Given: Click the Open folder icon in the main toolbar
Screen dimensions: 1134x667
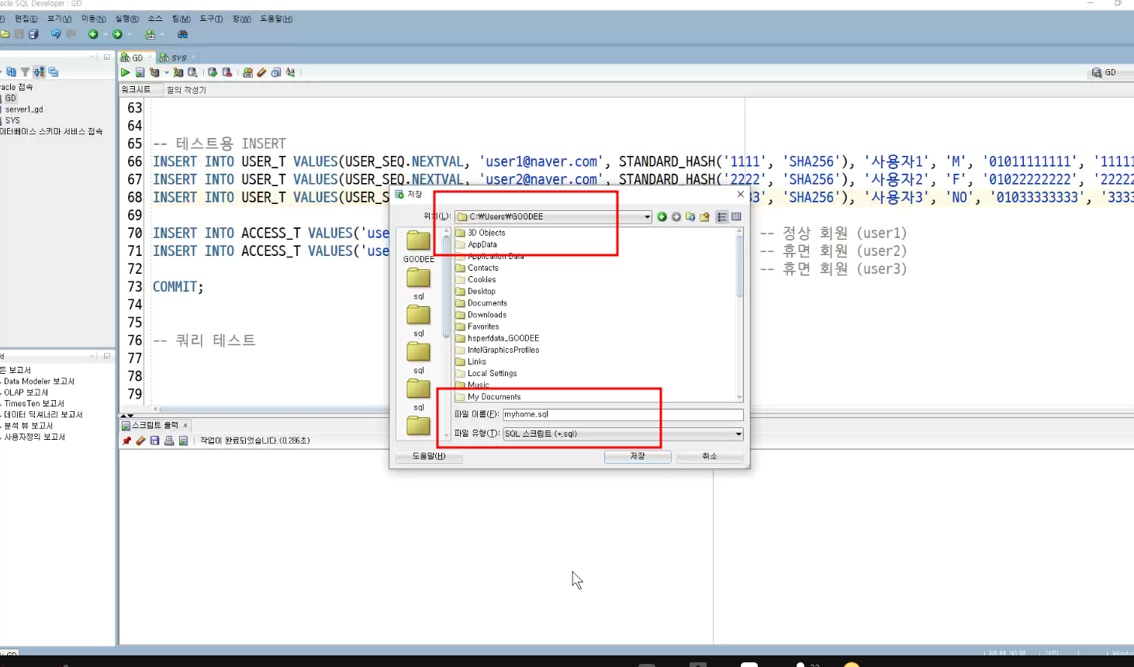Looking at the screenshot, I should [5, 34].
